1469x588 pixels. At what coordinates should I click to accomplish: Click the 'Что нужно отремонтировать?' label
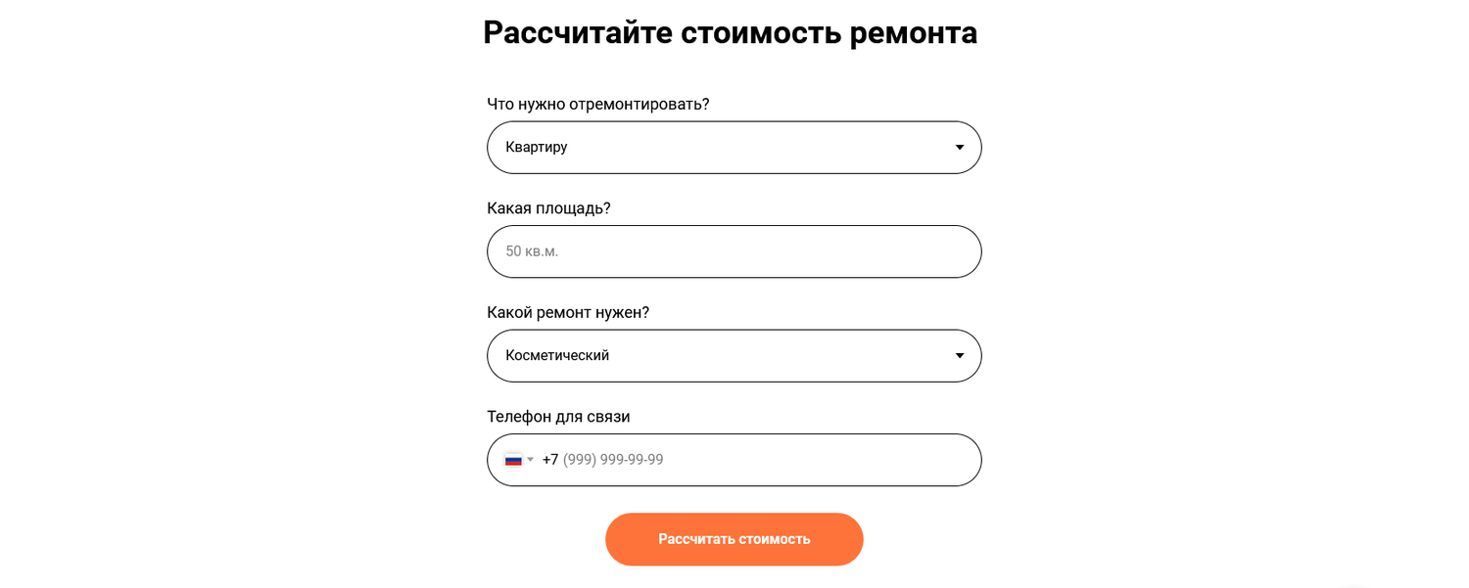pos(597,104)
